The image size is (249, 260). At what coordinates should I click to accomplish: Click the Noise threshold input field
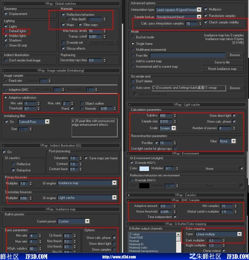click(x=166, y=212)
